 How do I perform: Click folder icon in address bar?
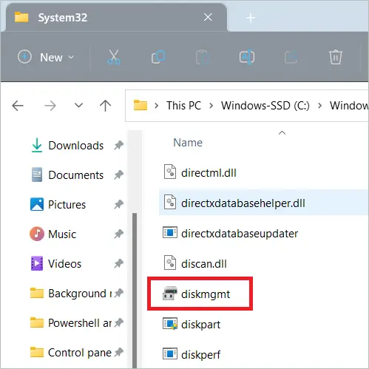point(141,106)
